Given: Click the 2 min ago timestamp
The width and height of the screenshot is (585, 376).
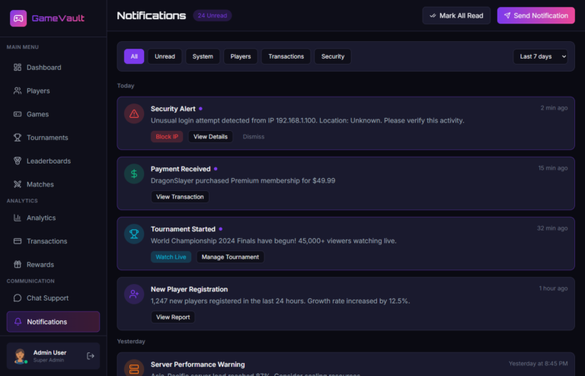Looking at the screenshot, I should (554, 108).
